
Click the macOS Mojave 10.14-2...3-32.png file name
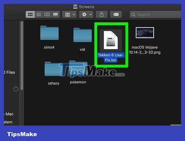point(145,50)
